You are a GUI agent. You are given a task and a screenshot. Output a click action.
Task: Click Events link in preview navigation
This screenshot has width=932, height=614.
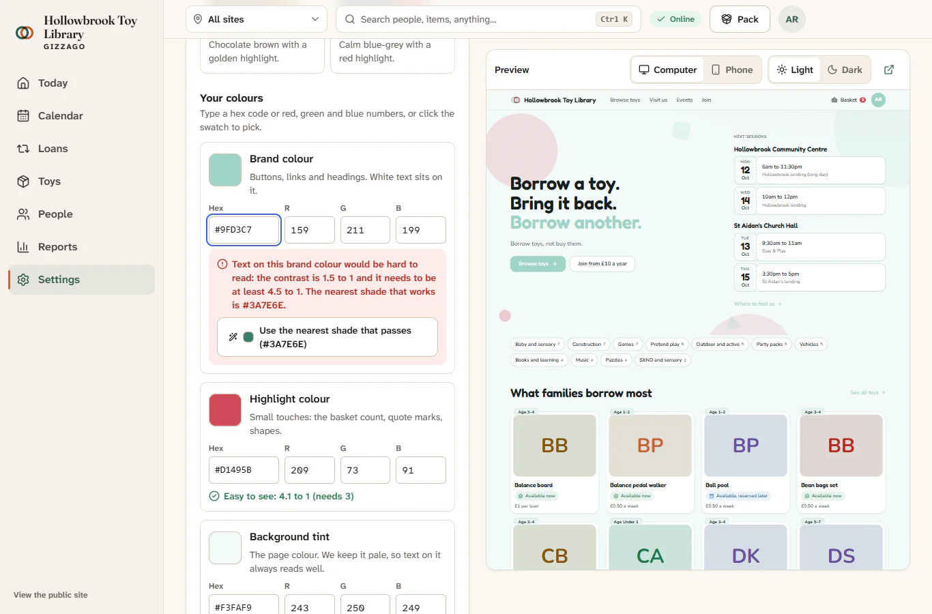[x=684, y=100]
